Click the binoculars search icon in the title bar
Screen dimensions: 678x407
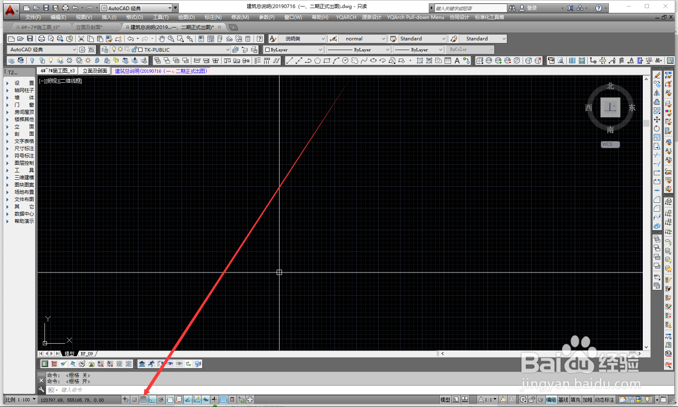click(512, 8)
